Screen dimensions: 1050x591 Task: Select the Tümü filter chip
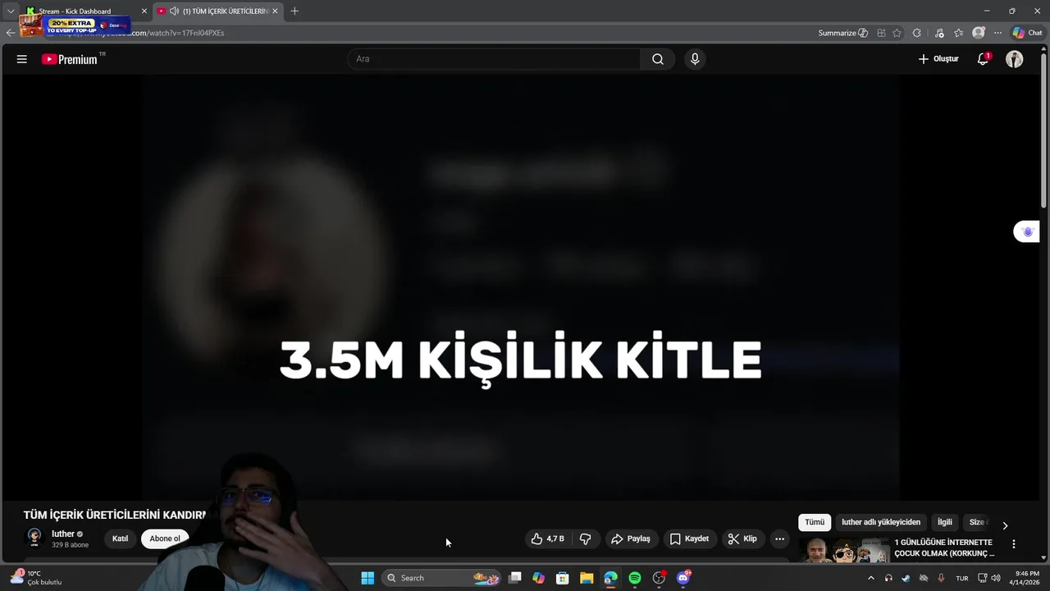pos(815,522)
